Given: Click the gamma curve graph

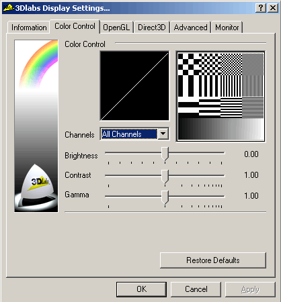Looking at the screenshot, I should click(134, 86).
